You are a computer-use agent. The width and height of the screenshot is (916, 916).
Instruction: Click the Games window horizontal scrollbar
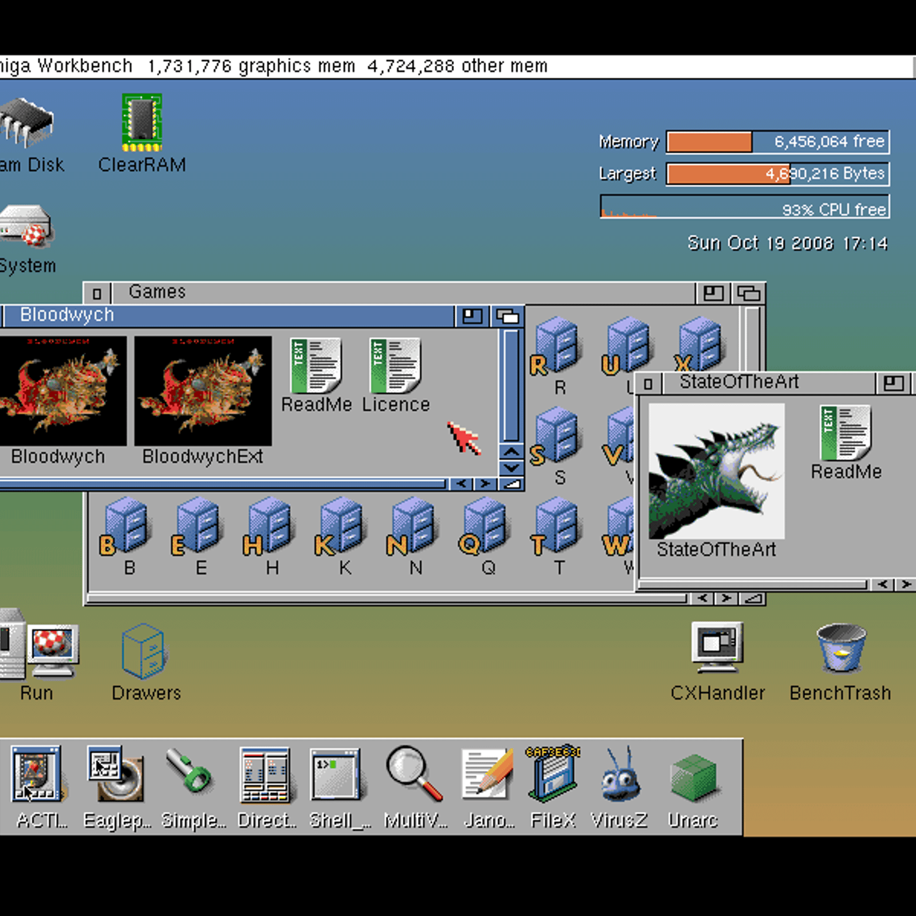pos(386,599)
